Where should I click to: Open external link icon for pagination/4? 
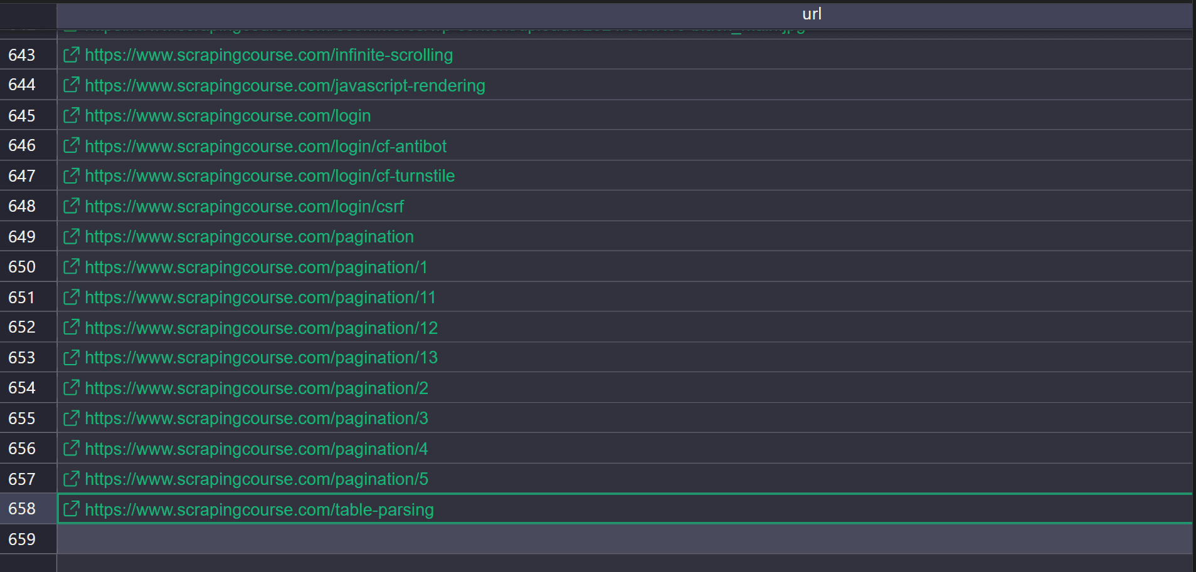71,449
